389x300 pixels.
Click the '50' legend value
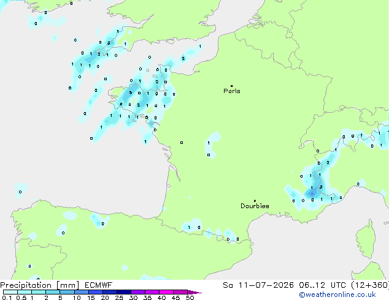[x=190, y=298]
